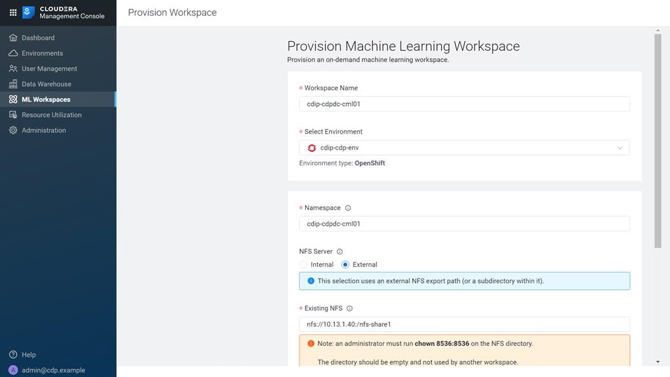Click the chown 8536:8536 note text
This screenshot has width=670, height=377.
(x=425, y=343)
